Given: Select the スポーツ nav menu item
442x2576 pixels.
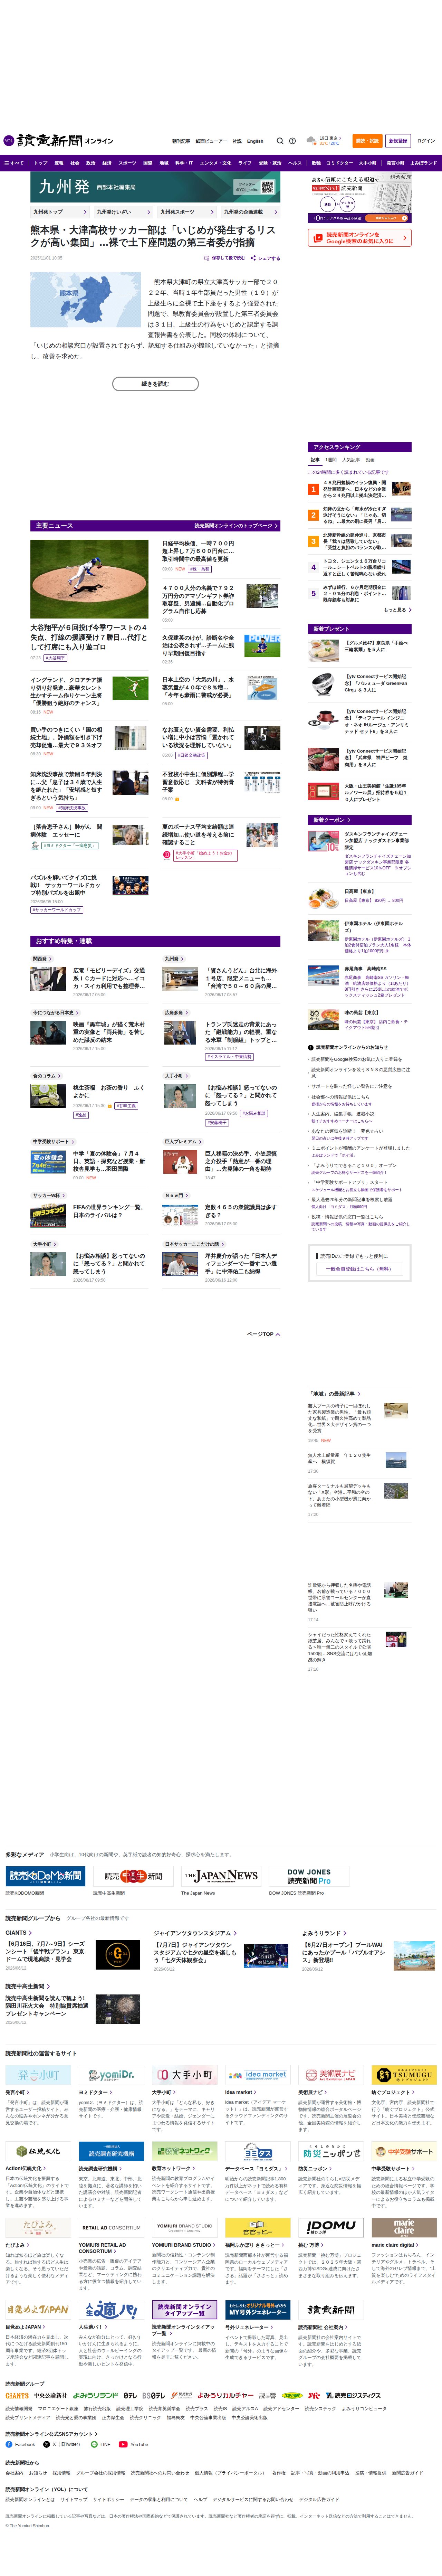Looking at the screenshot, I should [x=127, y=163].
